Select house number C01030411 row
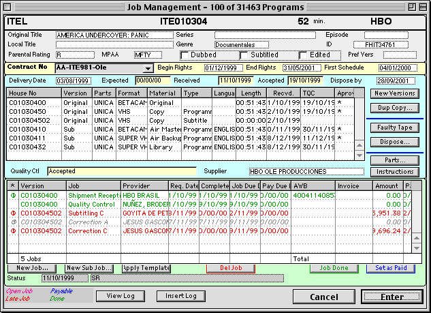 click(x=180, y=138)
